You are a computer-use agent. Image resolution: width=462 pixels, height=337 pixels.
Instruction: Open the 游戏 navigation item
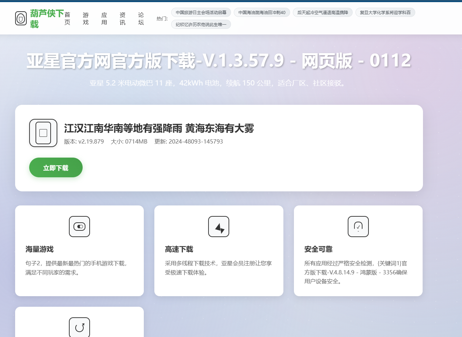point(86,19)
